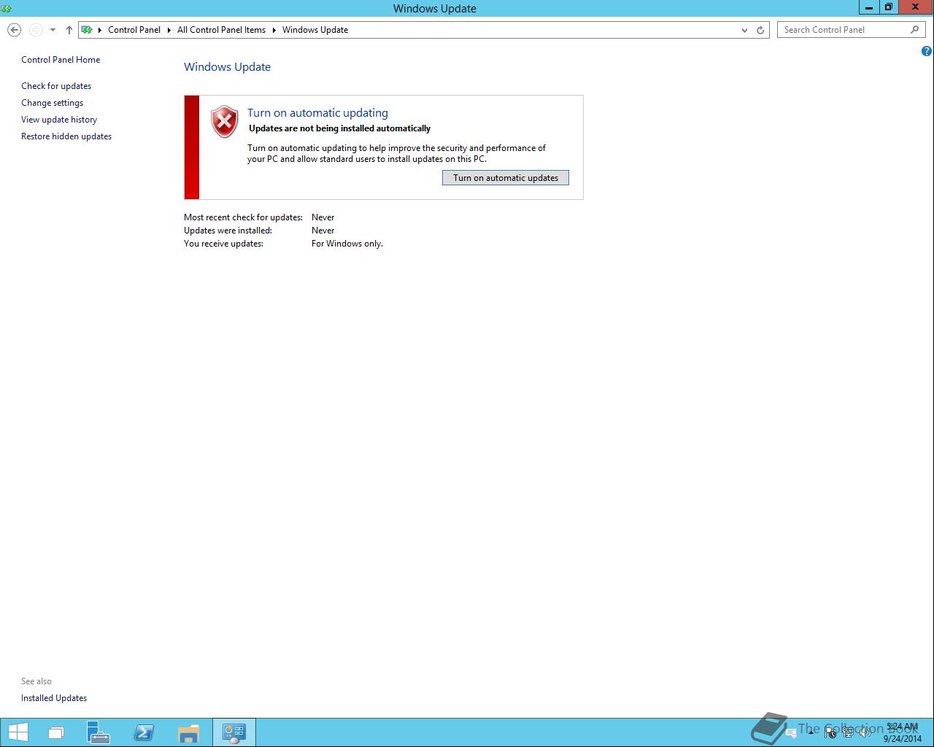Click the network tray icon
The image size is (934, 747).
848,731
